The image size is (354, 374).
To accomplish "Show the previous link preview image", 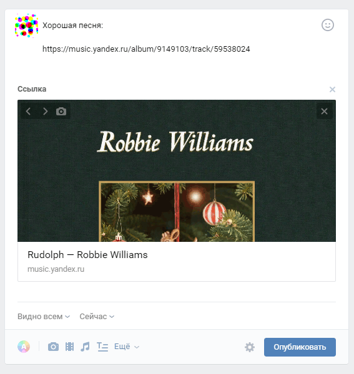I will (x=28, y=111).
